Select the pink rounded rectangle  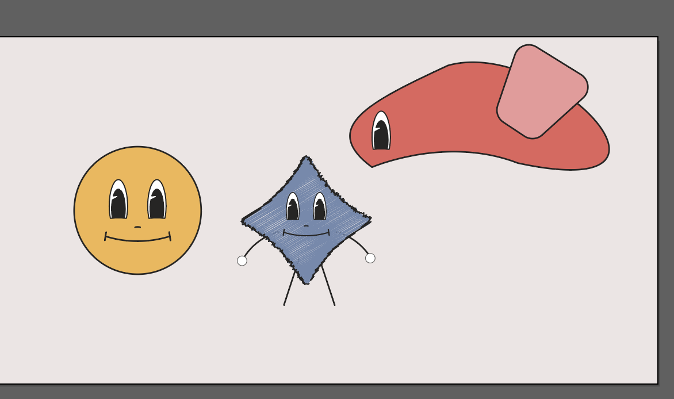click(x=542, y=92)
